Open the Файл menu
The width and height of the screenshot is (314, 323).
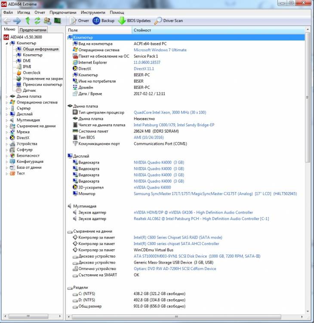8,12
